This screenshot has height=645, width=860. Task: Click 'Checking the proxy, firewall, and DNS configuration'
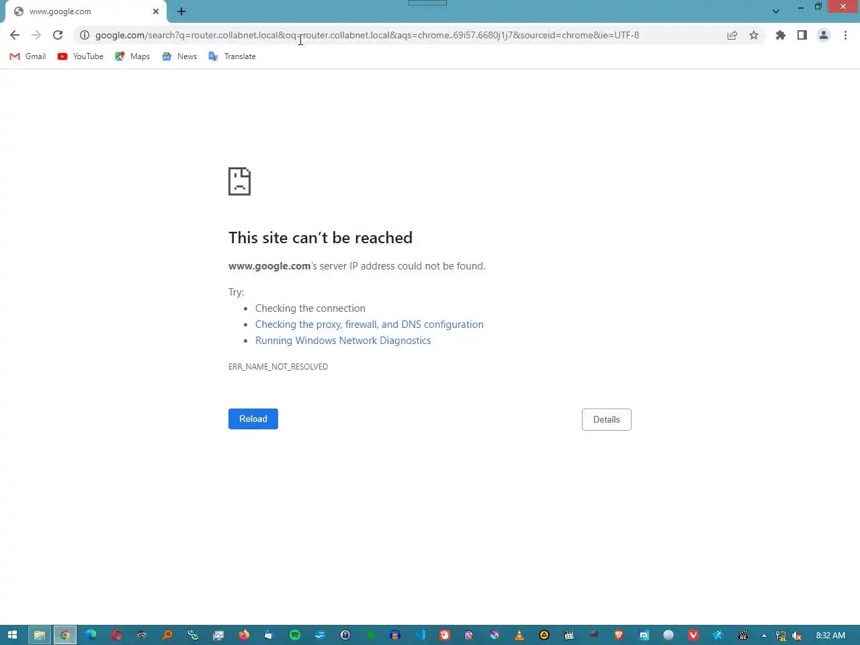(x=369, y=325)
